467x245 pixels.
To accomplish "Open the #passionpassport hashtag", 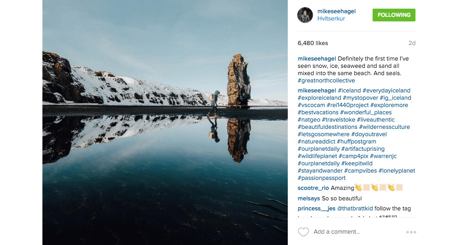I will (x=322, y=178).
